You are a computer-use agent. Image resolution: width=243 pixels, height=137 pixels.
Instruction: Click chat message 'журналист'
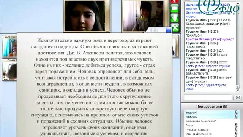point(193,28)
